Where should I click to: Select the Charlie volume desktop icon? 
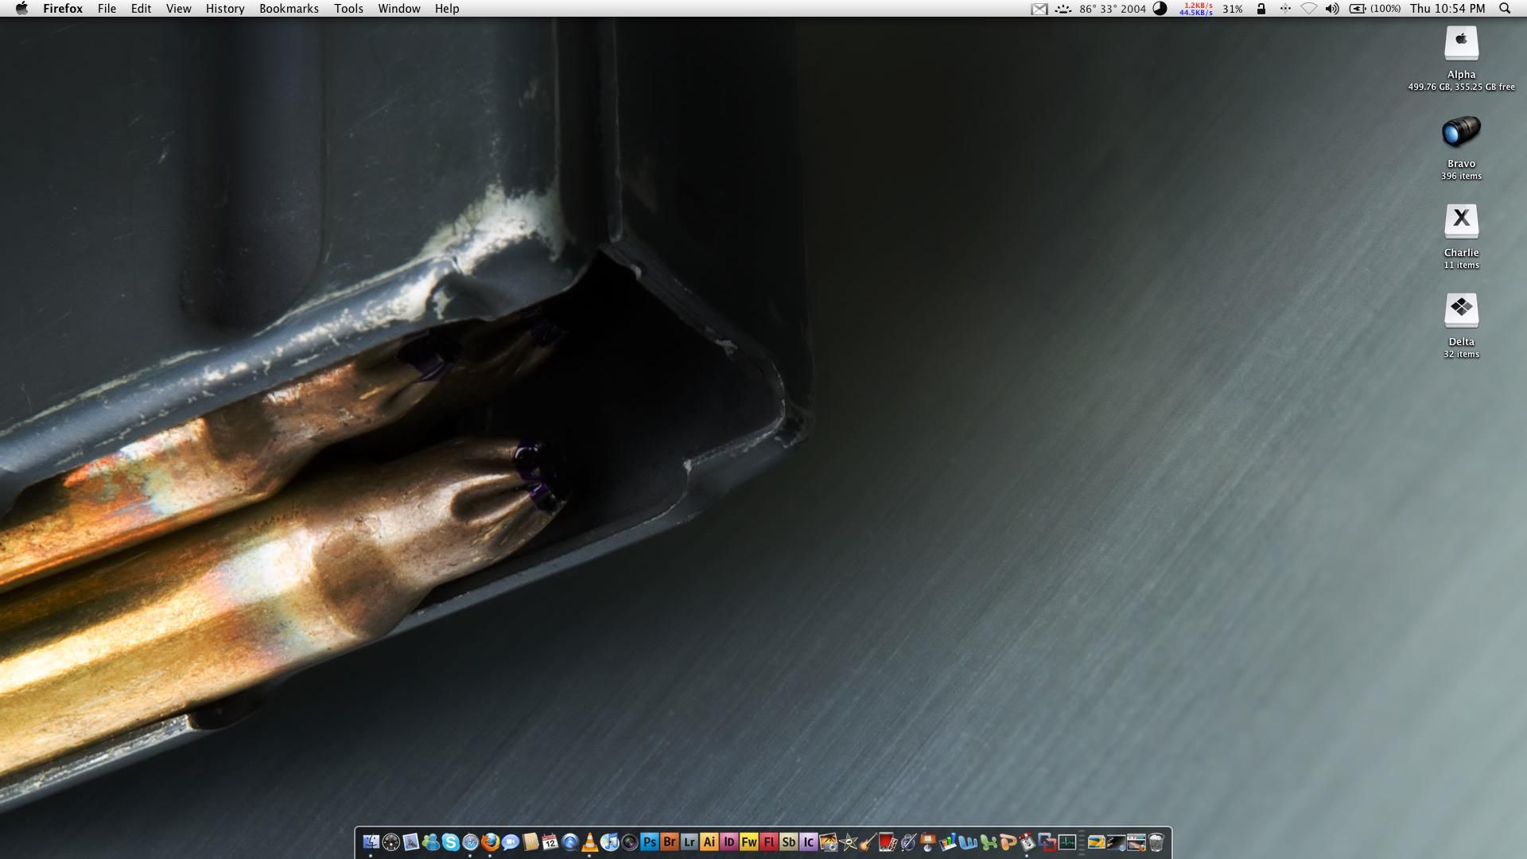1461,221
